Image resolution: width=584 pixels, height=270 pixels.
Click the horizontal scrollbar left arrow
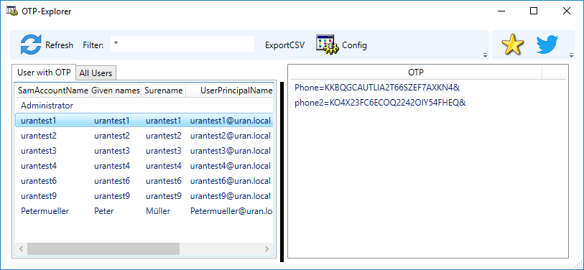coord(22,248)
